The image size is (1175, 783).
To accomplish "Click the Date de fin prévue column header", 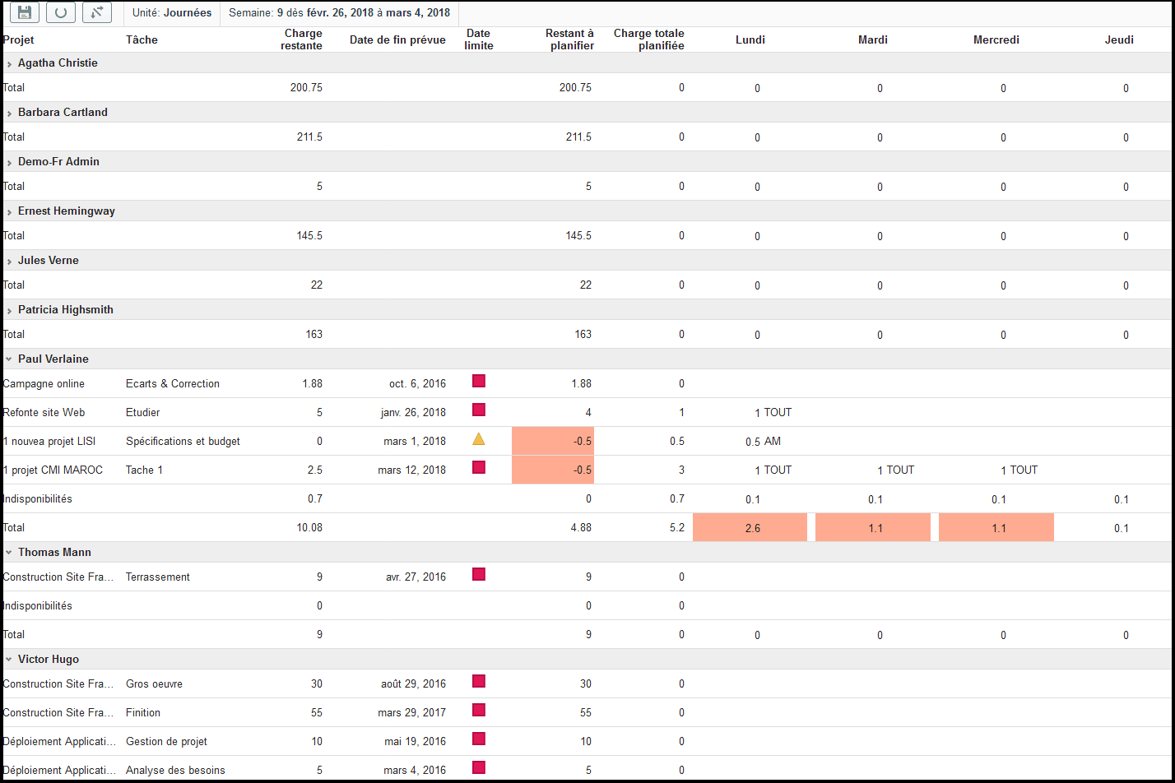I will pyautogui.click(x=397, y=39).
